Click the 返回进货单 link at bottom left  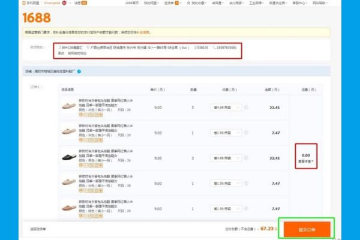[38, 229]
